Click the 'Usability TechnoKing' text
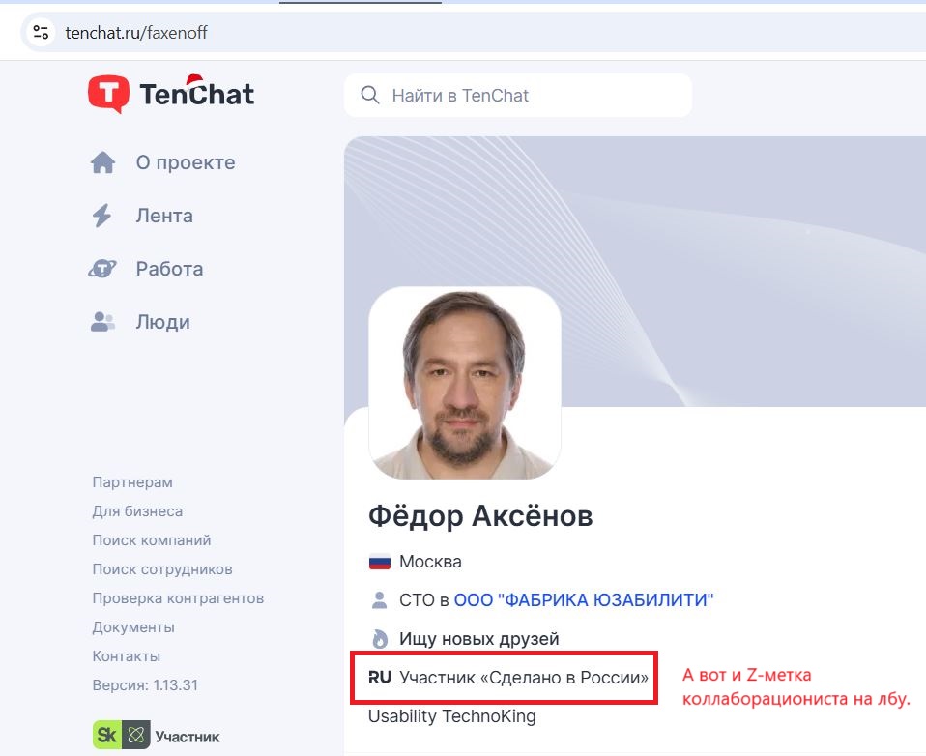This screenshot has width=926, height=756. pyautogui.click(x=451, y=715)
